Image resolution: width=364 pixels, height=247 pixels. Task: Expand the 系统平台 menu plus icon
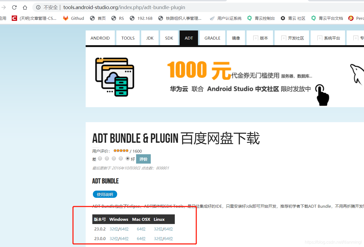tap(320, 38)
